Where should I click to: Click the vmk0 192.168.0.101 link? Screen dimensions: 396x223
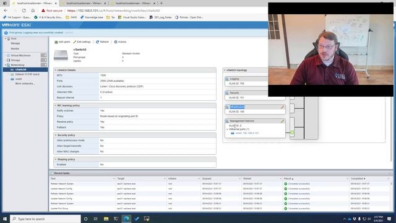[x=247, y=133]
